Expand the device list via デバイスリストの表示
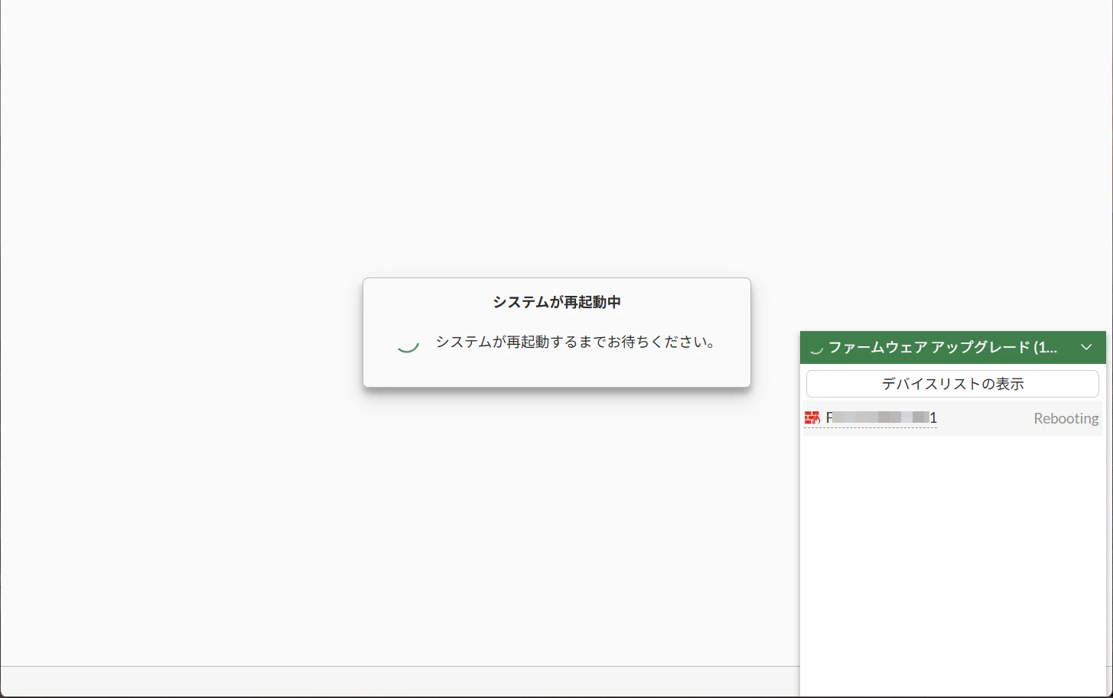The image size is (1113, 698). (951, 383)
